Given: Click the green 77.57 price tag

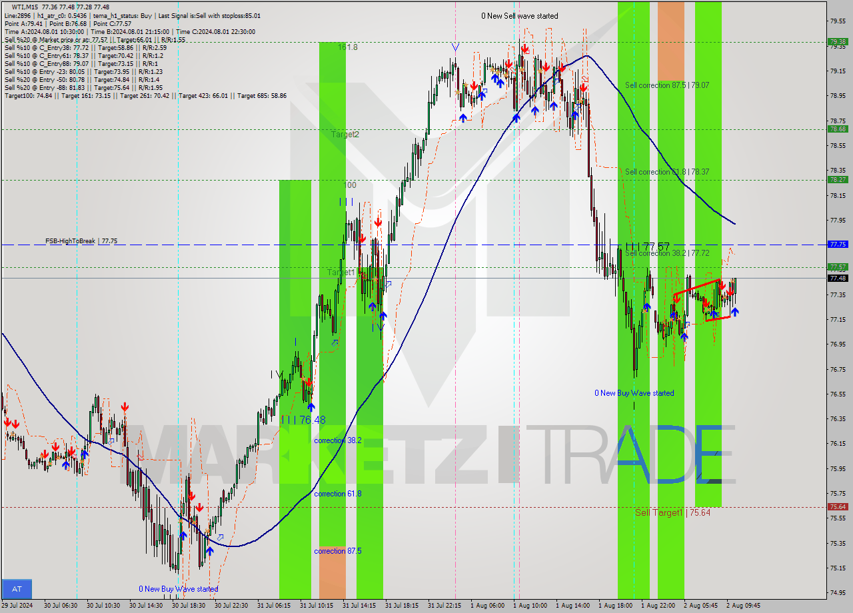Looking at the screenshot, I should tap(838, 267).
